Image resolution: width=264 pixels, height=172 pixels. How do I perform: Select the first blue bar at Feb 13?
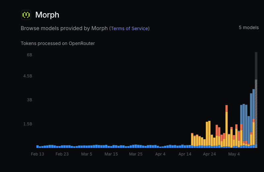click(37, 147)
